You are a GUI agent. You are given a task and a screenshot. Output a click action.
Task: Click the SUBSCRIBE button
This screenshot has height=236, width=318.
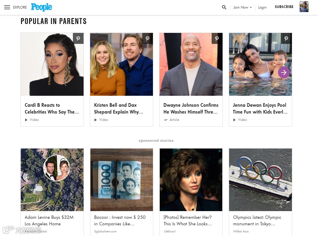pos(284,7)
